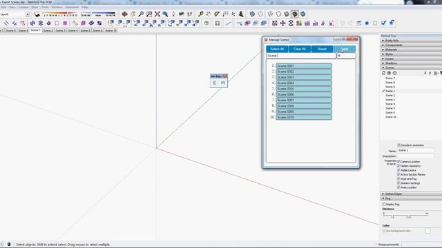Expand the Materials panel

pyautogui.click(x=412, y=50)
